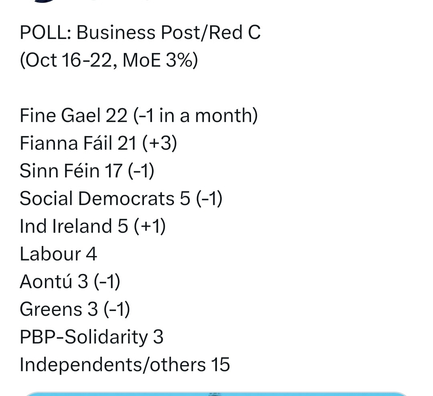
Task: Click the 'Social Democrats 5 (-1)' line
Action: point(121,199)
